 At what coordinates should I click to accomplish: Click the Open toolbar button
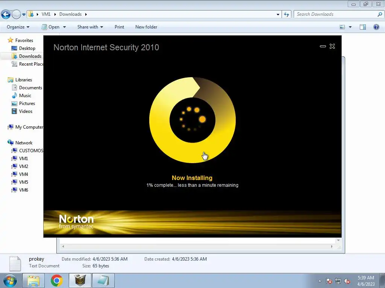point(50,27)
